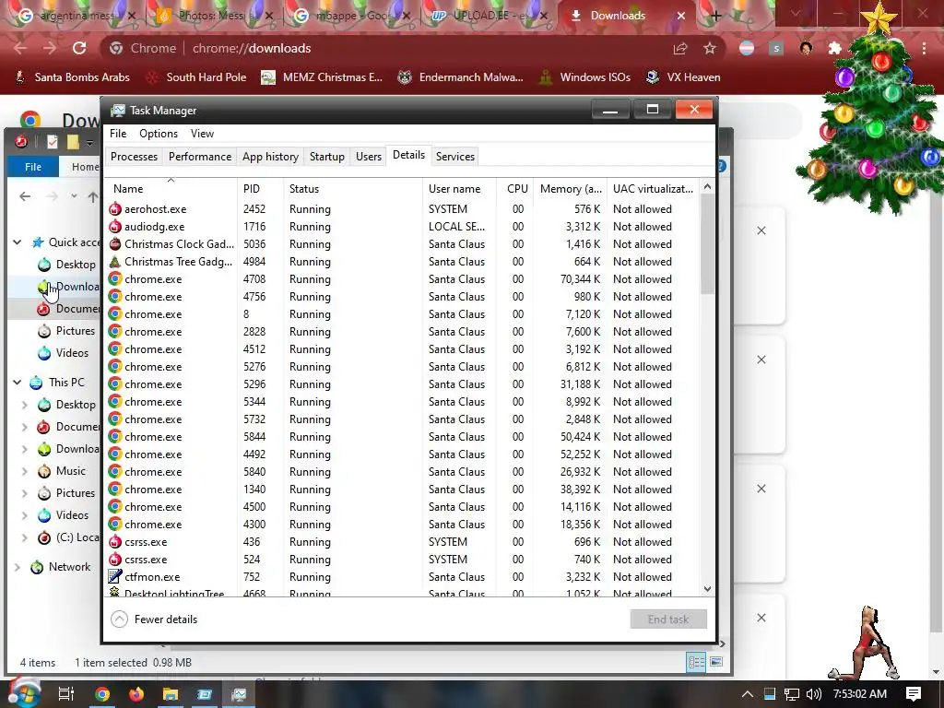The width and height of the screenshot is (944, 708).
Task: Open Chrome profile avatar
Action: coord(806,48)
